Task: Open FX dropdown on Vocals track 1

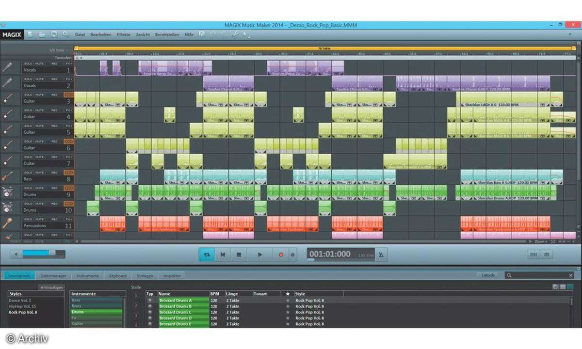Action: [x=68, y=64]
